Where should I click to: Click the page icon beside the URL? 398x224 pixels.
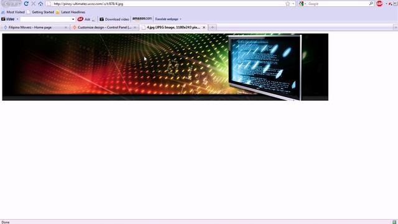coord(49,4)
